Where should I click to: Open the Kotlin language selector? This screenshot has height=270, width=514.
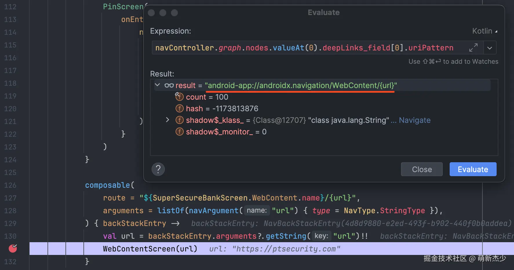pos(484,31)
